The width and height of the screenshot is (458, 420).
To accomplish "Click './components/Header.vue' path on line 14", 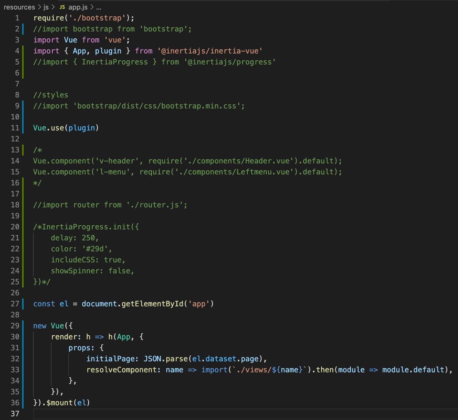I will pos(239,161).
